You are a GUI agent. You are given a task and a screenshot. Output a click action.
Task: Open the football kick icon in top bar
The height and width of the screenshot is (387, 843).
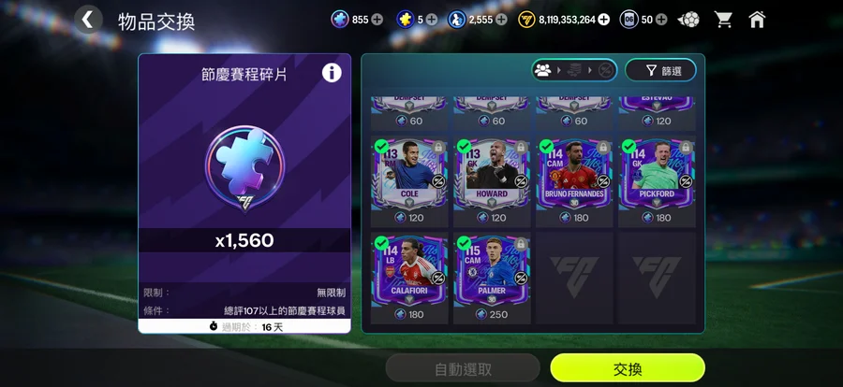click(x=688, y=20)
